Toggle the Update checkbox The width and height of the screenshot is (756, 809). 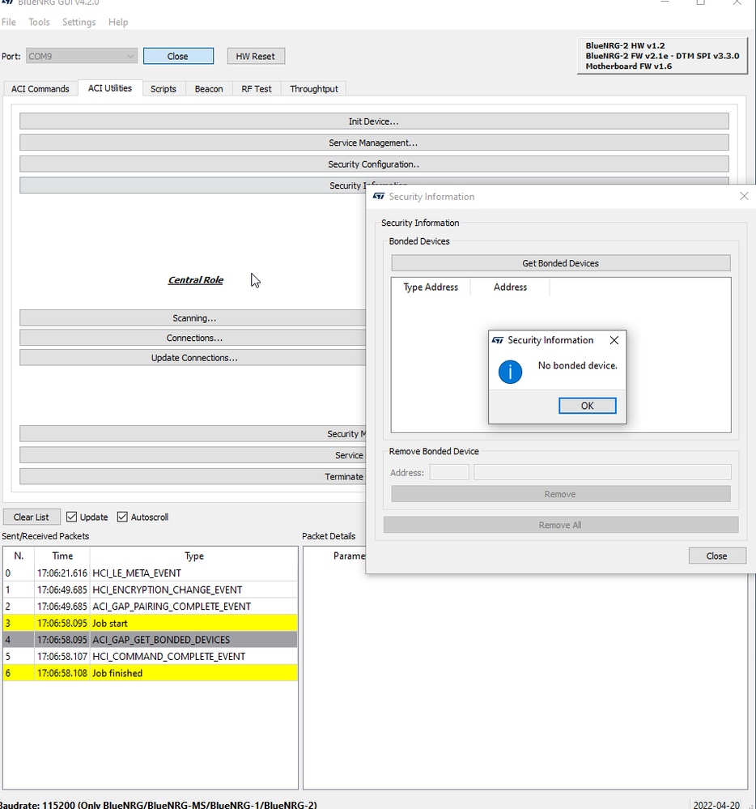click(x=72, y=517)
